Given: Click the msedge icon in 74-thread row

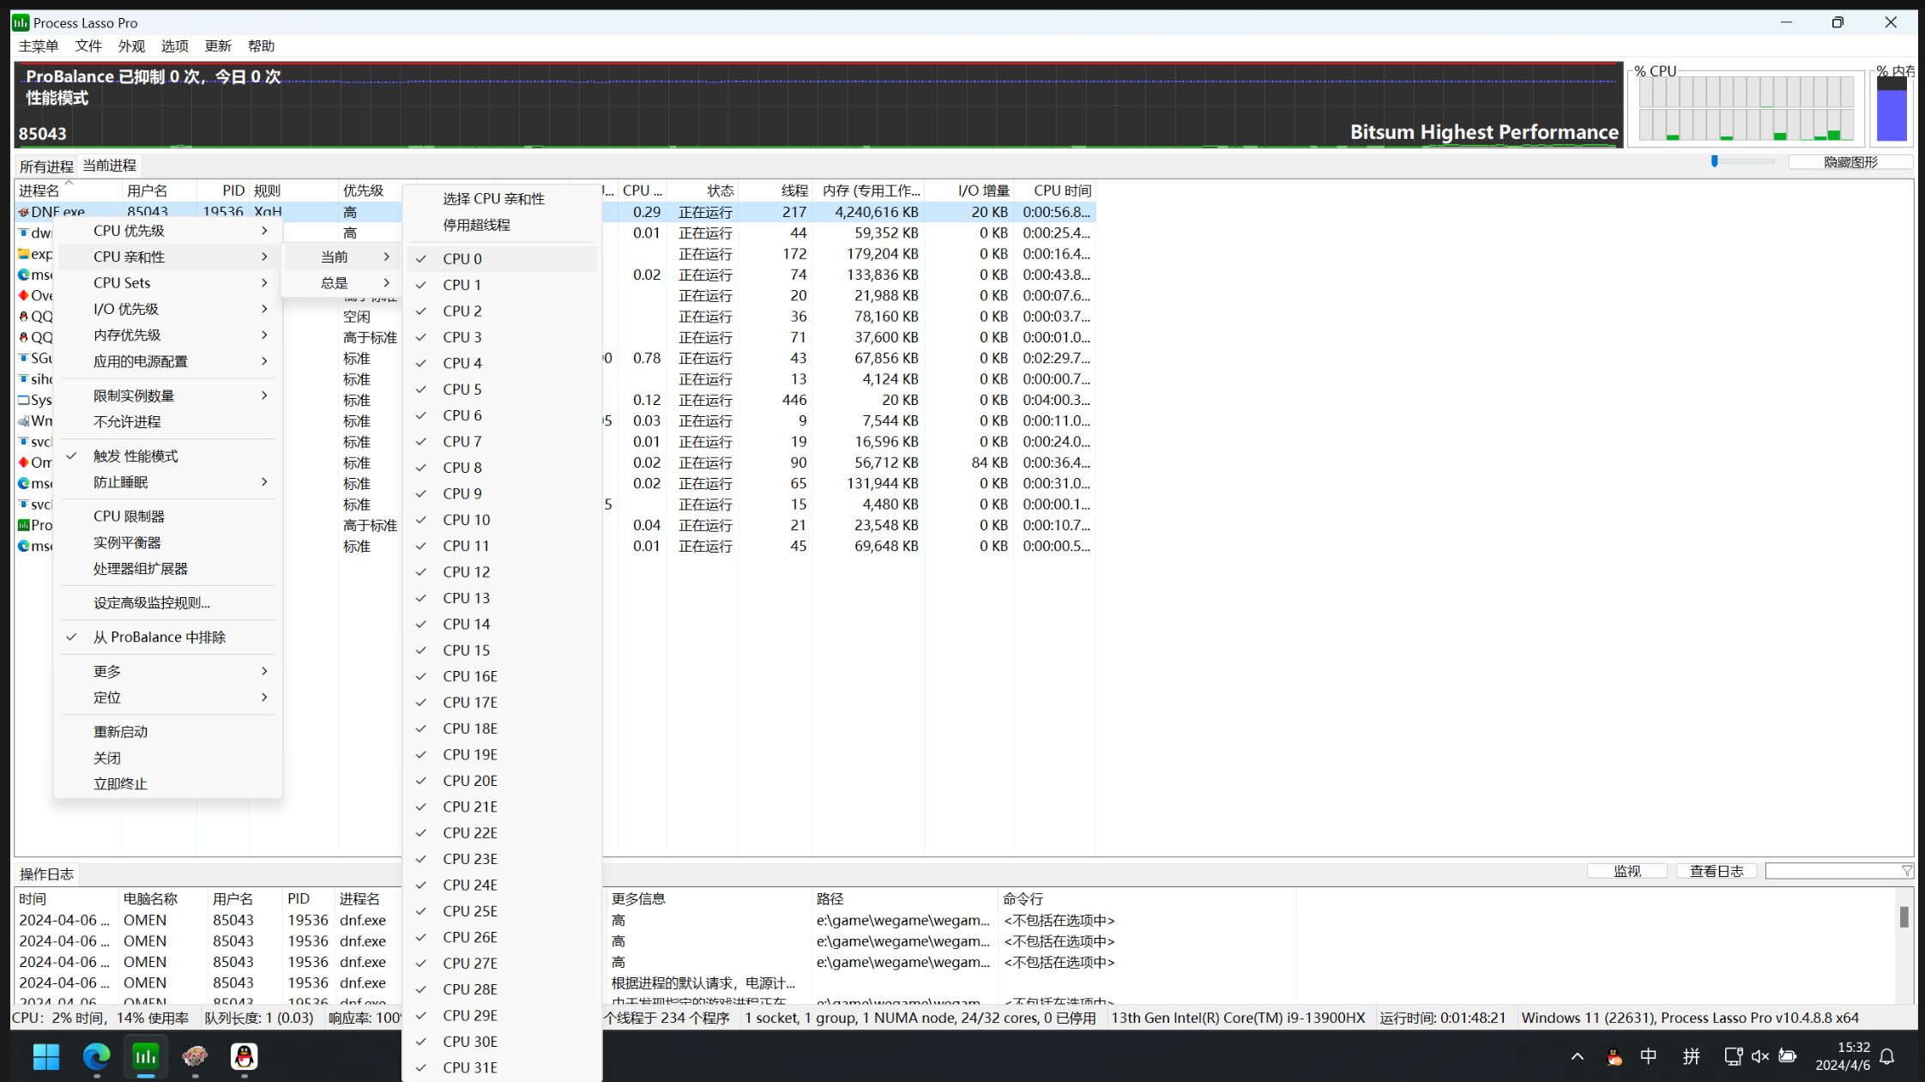Looking at the screenshot, I should 24,275.
